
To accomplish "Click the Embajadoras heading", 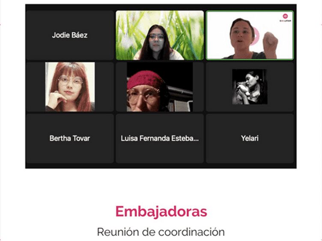I will [161, 211].
